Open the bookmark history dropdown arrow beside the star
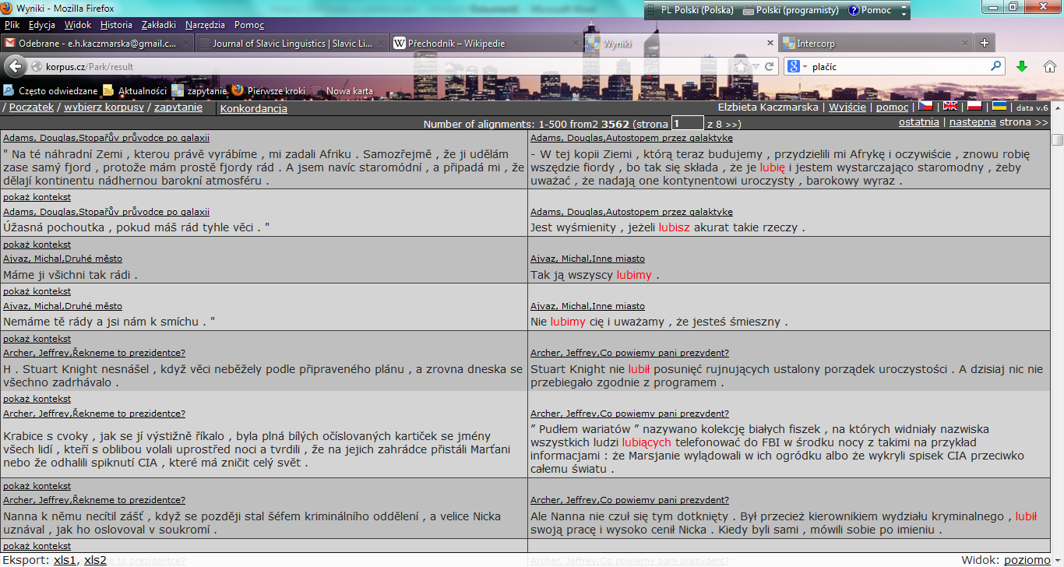1064x567 pixels. coord(755,66)
